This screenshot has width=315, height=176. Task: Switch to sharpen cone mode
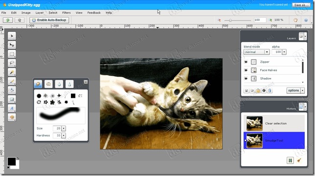[69, 84]
